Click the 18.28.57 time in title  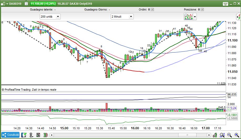point(63,4)
